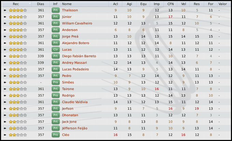The width and height of the screenshot is (232, 141).
Task: Click the Pro badge beside Simões
Action: point(55,82)
